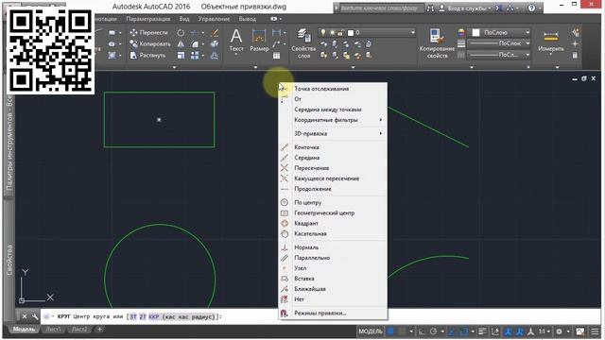Select the Erase tool icon
Image resolution: width=605 pixels, height=340 pixels.
(x=215, y=33)
